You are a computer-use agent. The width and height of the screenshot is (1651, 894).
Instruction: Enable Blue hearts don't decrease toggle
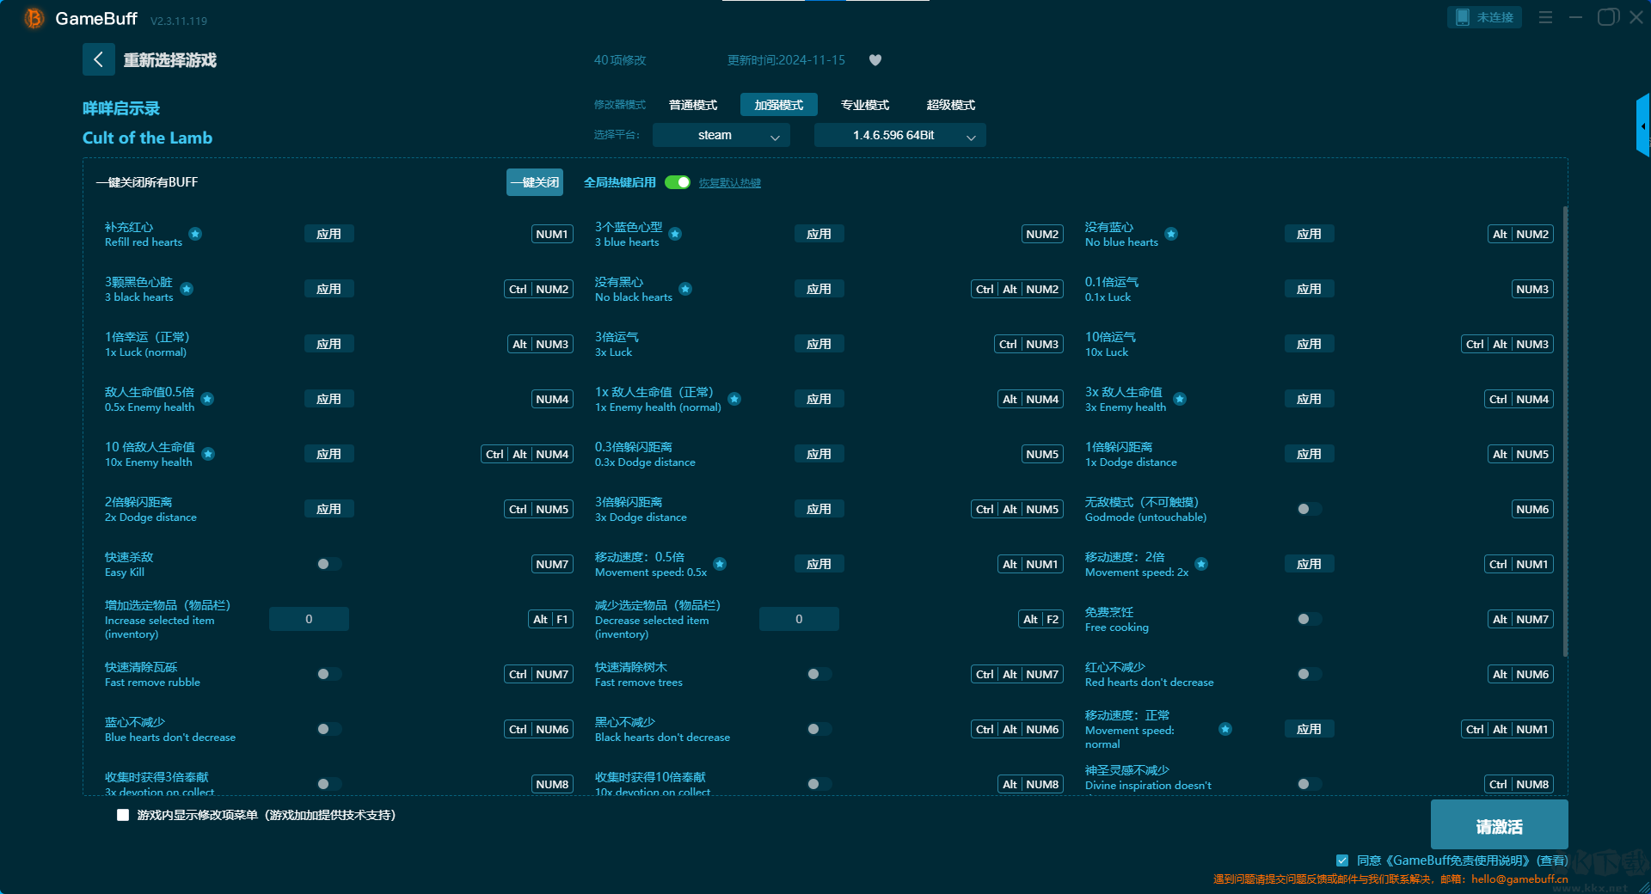pos(328,729)
